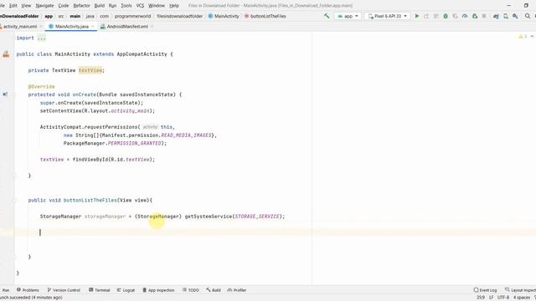Click the Profile app gauge icon
Viewport: 536px width, 301px height.
tap(465, 16)
